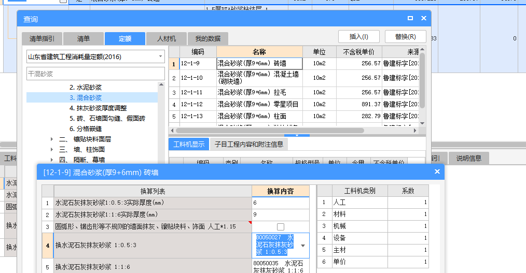Select the 定额 tab

[125, 39]
